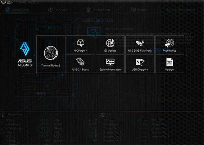
Task: Select the CPU_OPT fan row
Action: (x=174, y=120)
